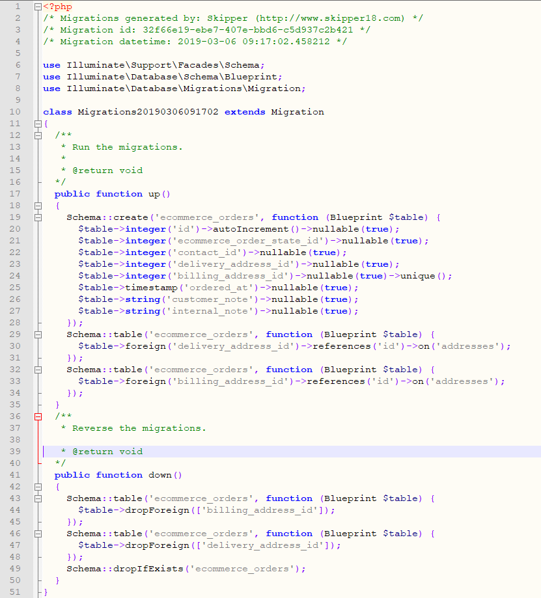Click the closing brace on line 51
This screenshot has height=598, width=541.
coord(46,592)
